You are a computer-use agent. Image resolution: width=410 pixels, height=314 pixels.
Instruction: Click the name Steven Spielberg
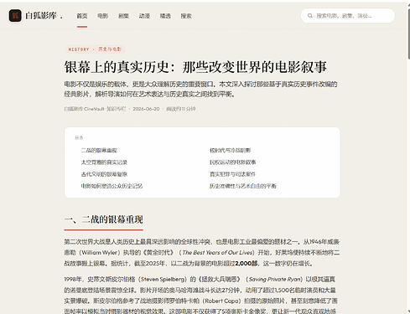(163, 279)
